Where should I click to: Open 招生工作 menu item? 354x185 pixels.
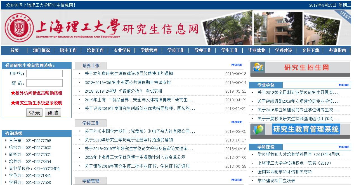tap(68, 51)
